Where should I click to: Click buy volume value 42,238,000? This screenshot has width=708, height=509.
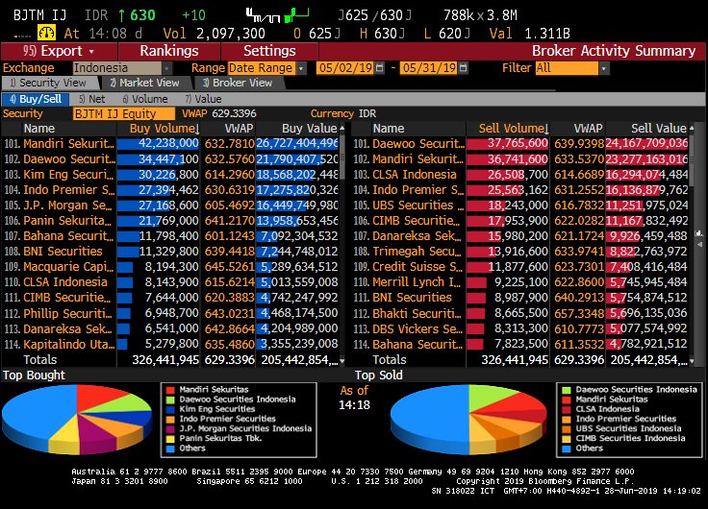[168, 143]
